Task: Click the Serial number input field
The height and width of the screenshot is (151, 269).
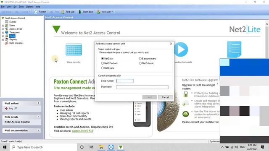Action: 125,81
